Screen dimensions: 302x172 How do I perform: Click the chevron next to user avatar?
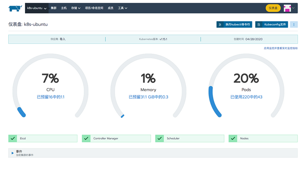pos(293,8)
